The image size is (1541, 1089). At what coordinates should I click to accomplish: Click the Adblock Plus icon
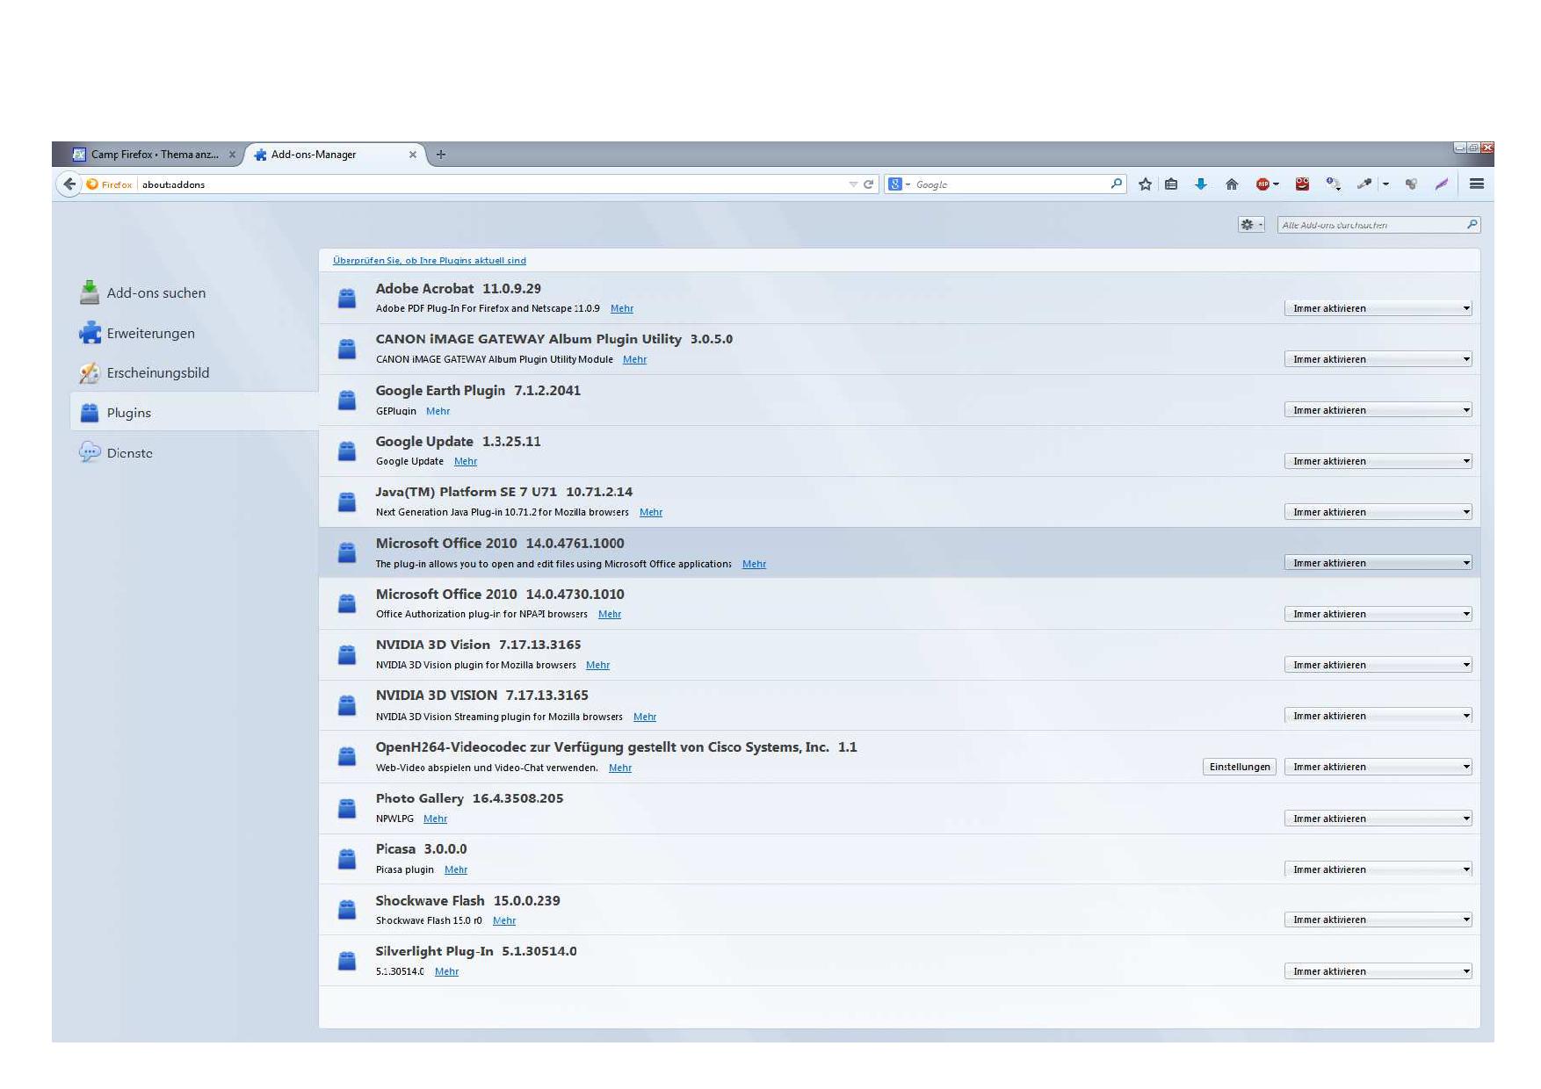pos(1263,184)
